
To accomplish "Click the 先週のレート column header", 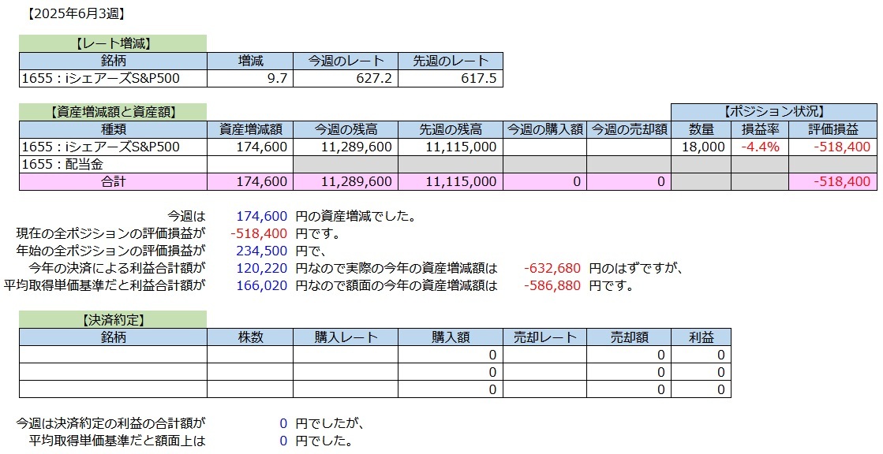I will tap(450, 61).
